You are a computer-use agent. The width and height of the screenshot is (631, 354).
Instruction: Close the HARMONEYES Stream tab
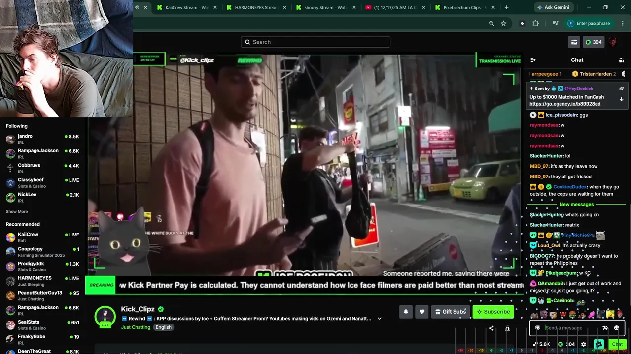pos(284,7)
